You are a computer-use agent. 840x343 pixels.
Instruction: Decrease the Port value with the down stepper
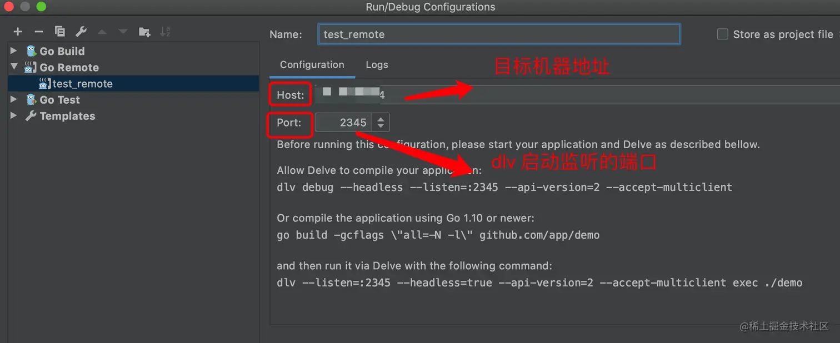(x=381, y=127)
